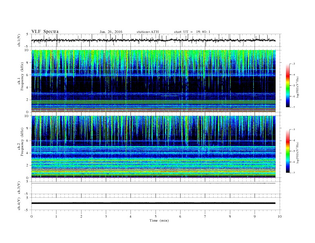Click the upper 'log(PSD)(V²/Hz)' colorbar label

pyautogui.click(x=297, y=87)
